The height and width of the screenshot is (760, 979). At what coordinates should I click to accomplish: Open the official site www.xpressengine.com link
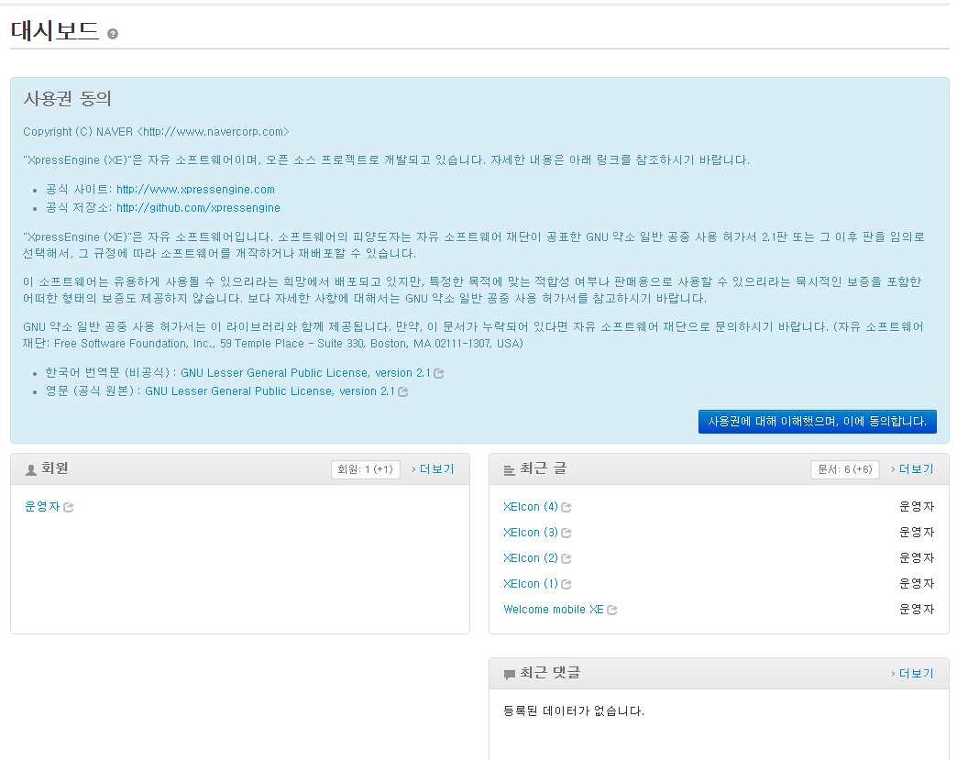pyautogui.click(x=195, y=190)
